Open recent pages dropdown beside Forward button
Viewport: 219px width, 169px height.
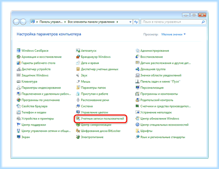click(x=28, y=22)
